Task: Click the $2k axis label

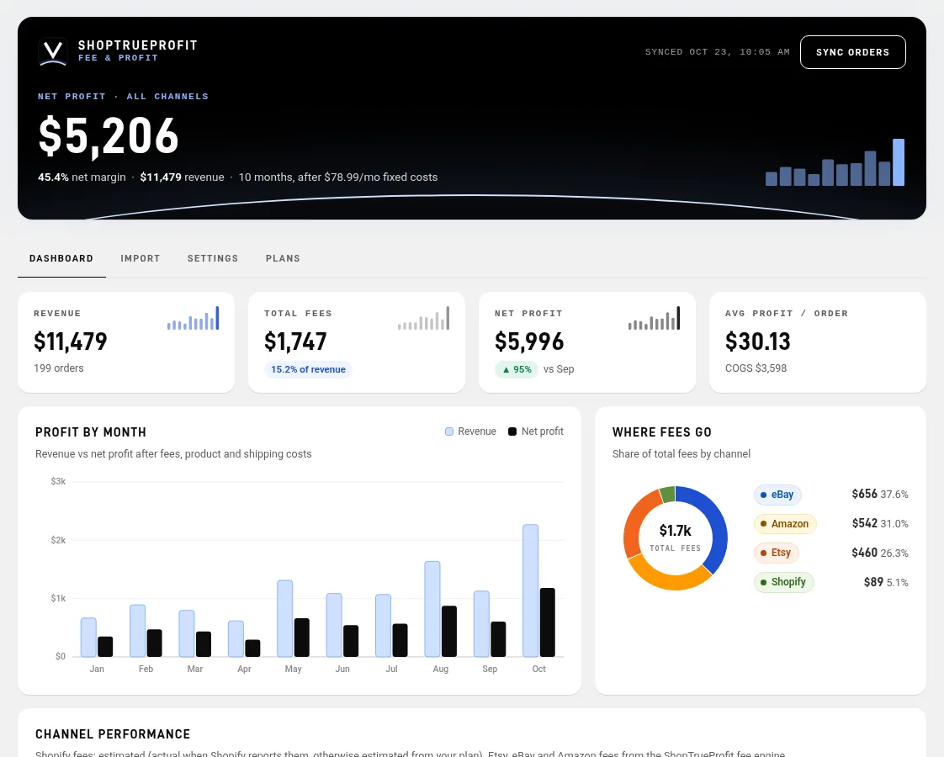Action: point(58,540)
